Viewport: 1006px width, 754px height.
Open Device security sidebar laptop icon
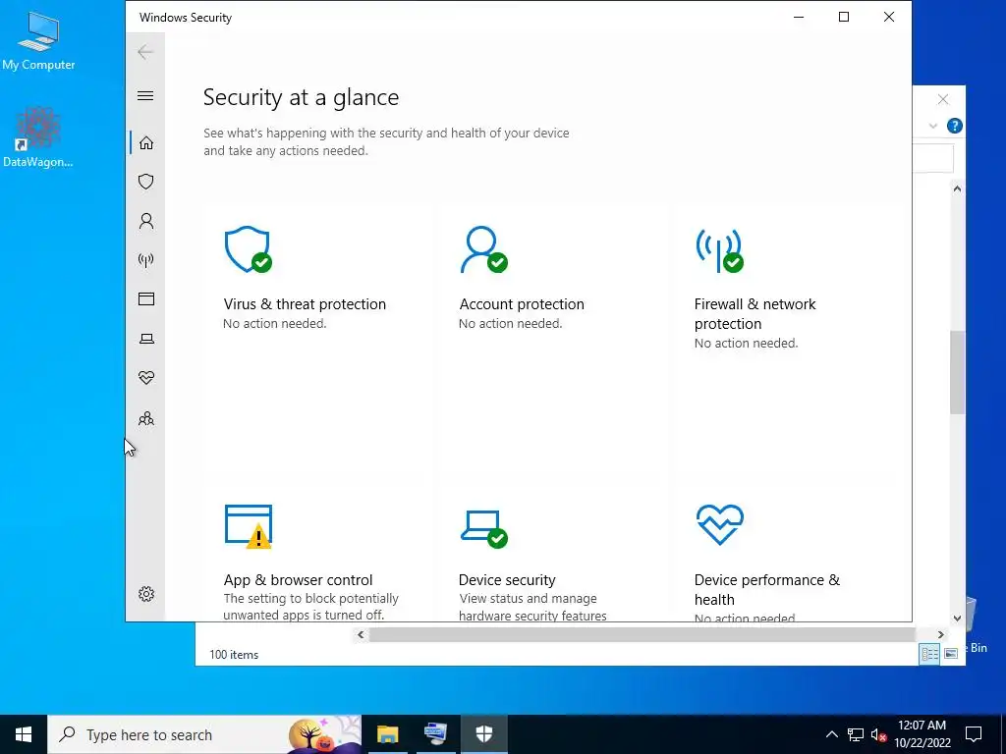(146, 339)
